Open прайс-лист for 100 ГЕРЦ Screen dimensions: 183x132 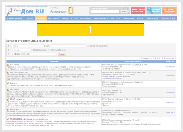point(170,67)
